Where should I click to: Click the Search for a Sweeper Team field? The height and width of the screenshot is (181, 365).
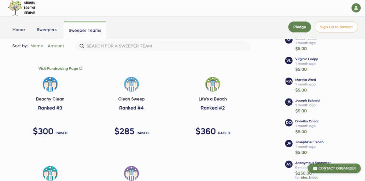point(163,46)
